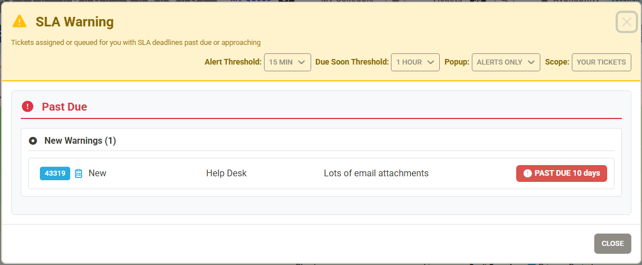Click the CLOSE button at bottom
The width and height of the screenshot is (642, 265).
pos(613,244)
